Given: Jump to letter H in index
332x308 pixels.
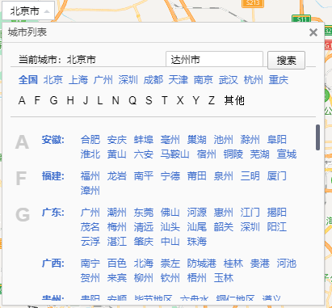Looking at the screenshot, I should point(70,100).
